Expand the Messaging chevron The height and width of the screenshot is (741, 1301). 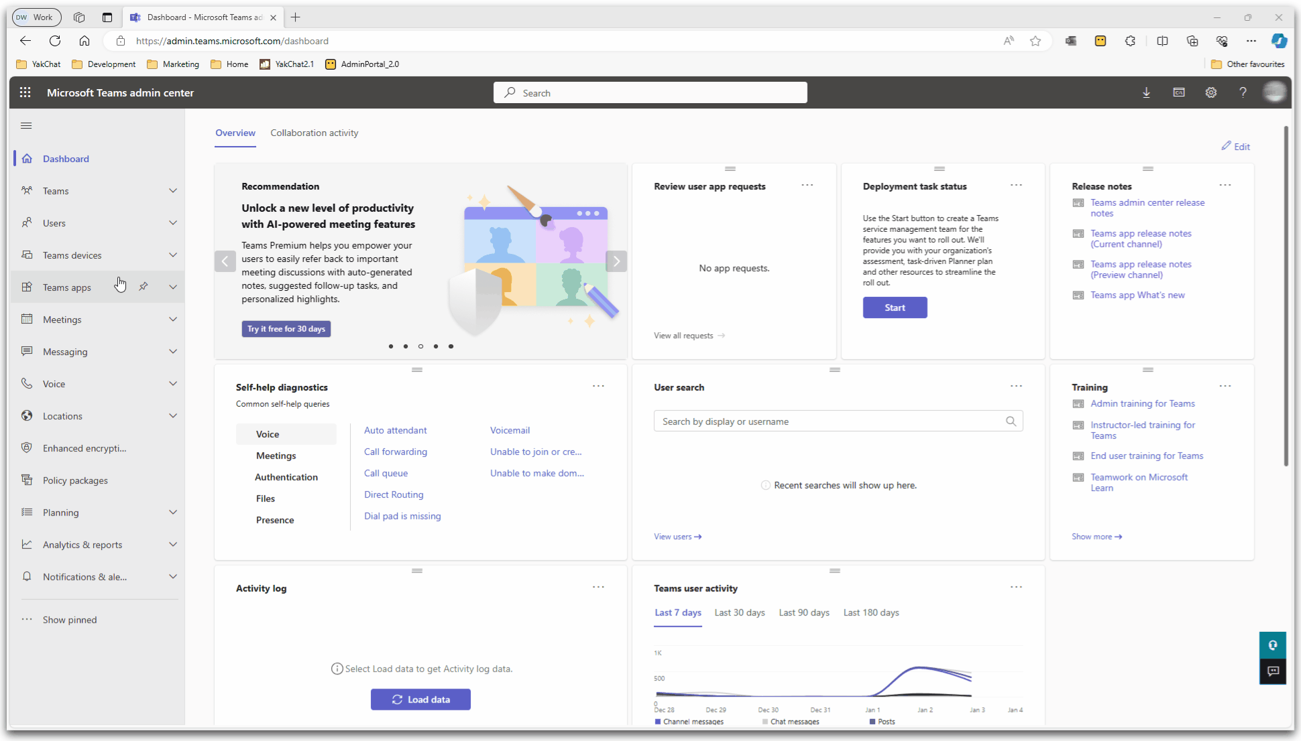(x=173, y=351)
